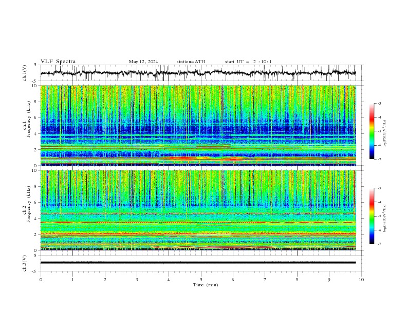Click the "4" kHz tick on ch.2 axis
Viewport: 407px width, 314px height.
point(36,219)
